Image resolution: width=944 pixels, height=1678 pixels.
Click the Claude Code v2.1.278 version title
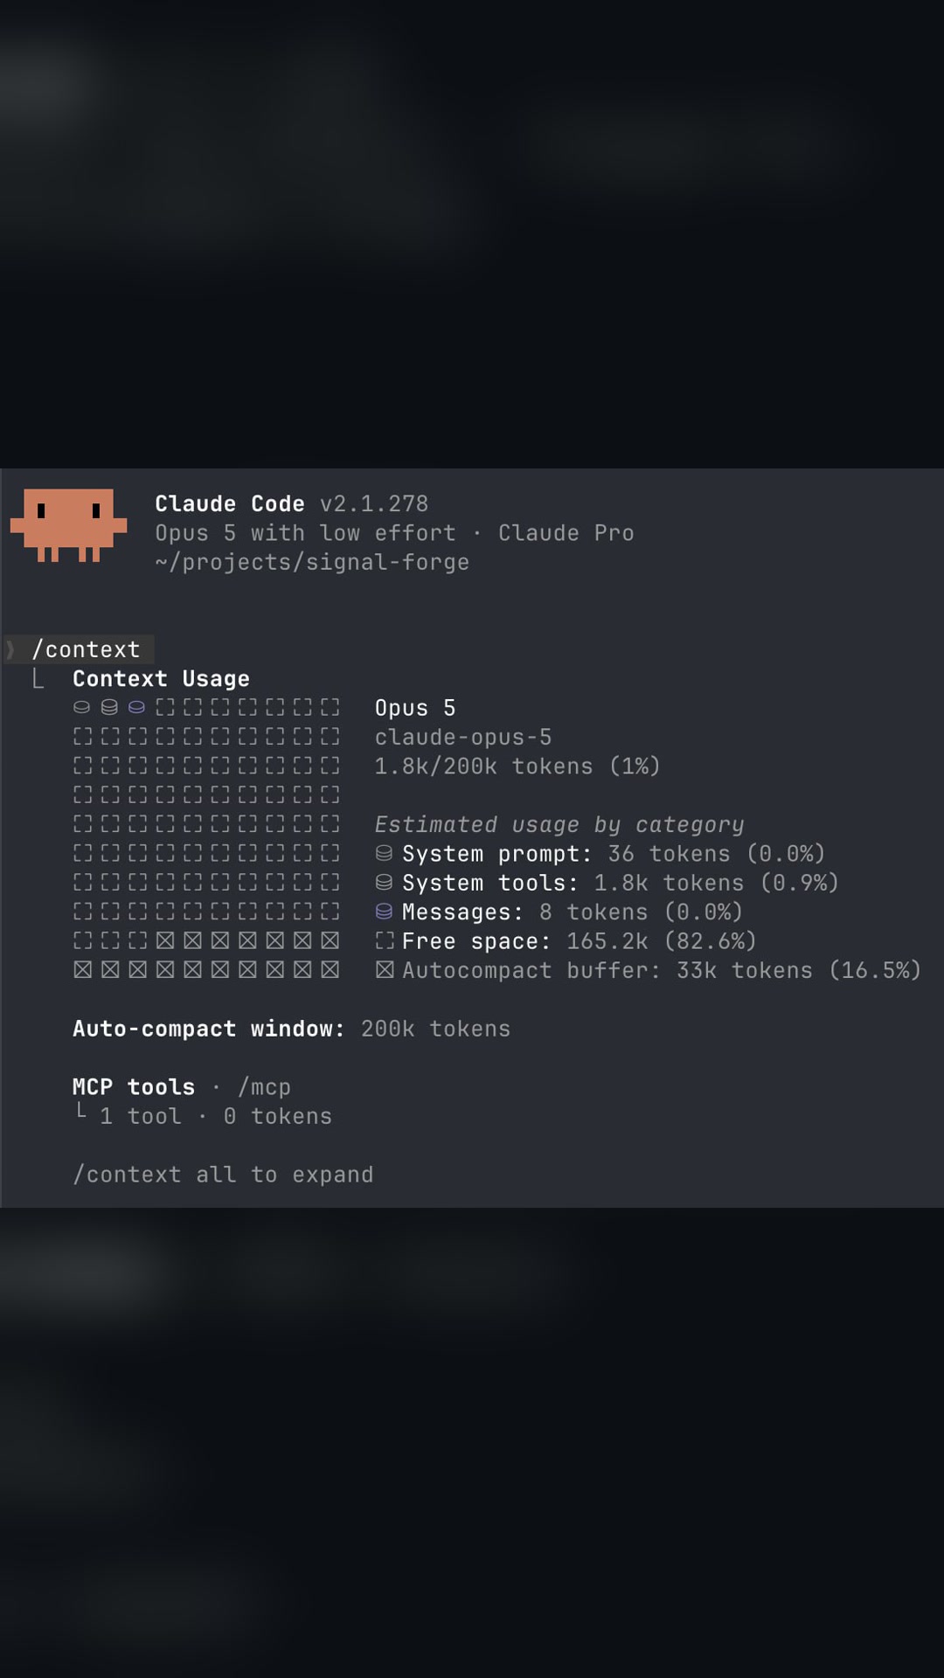[292, 504]
